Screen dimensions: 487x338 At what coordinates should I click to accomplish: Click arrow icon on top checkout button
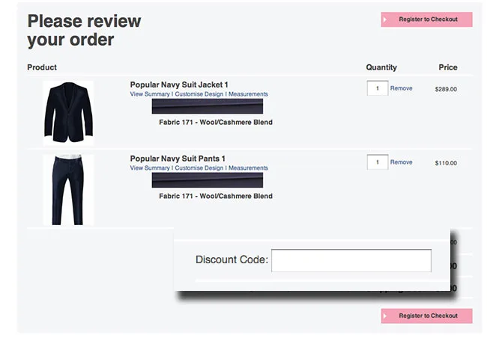pyautogui.click(x=386, y=19)
